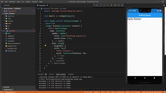
Task: Collapse the OPEN EDITORS section
Action: 8,9
